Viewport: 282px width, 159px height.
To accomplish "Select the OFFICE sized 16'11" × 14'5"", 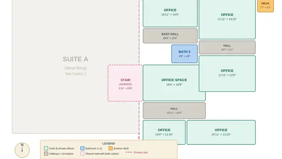I will coord(170,13).
